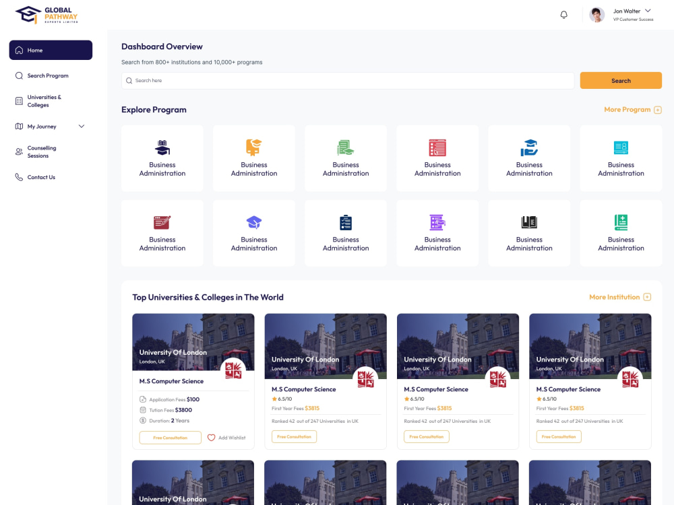This screenshot has height=505, width=674.
Task: Click the 'VP Customer Success' subtitle
Action: click(x=633, y=20)
